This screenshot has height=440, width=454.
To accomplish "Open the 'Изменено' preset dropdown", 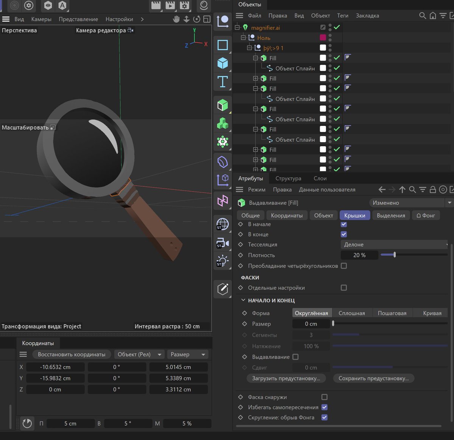I will [x=411, y=203].
